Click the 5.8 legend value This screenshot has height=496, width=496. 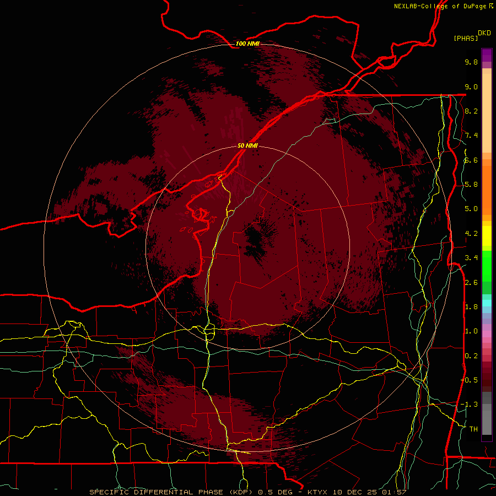[471, 185]
